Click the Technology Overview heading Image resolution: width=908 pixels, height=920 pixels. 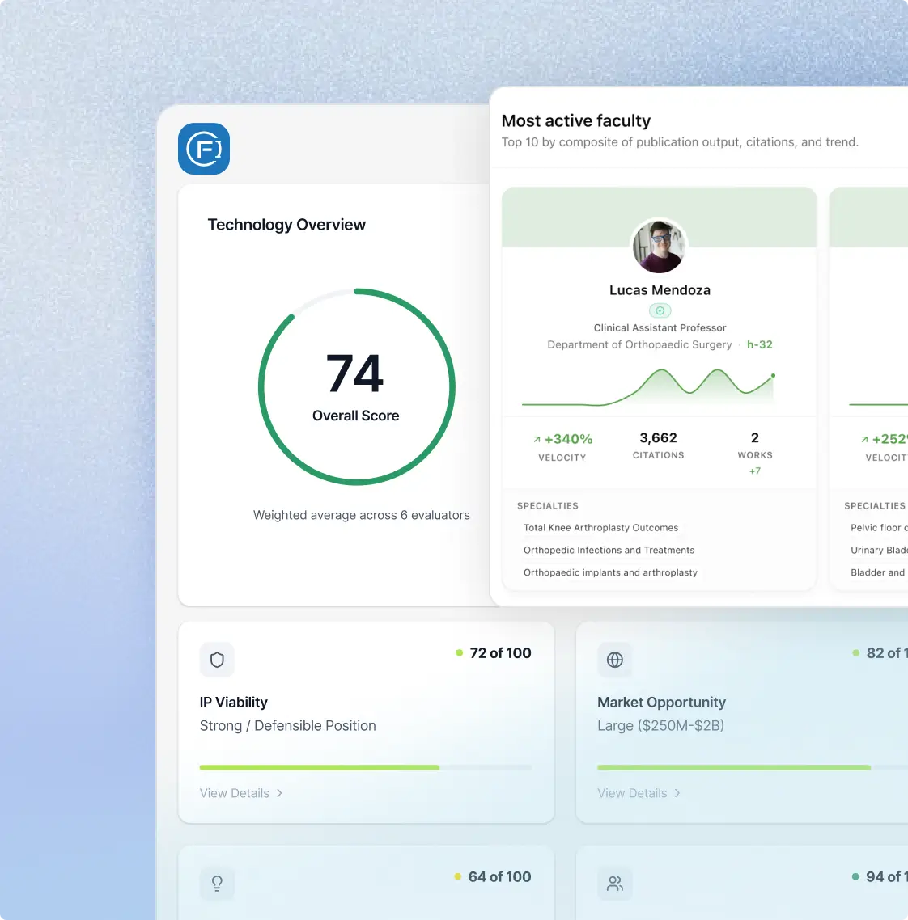pos(286,225)
